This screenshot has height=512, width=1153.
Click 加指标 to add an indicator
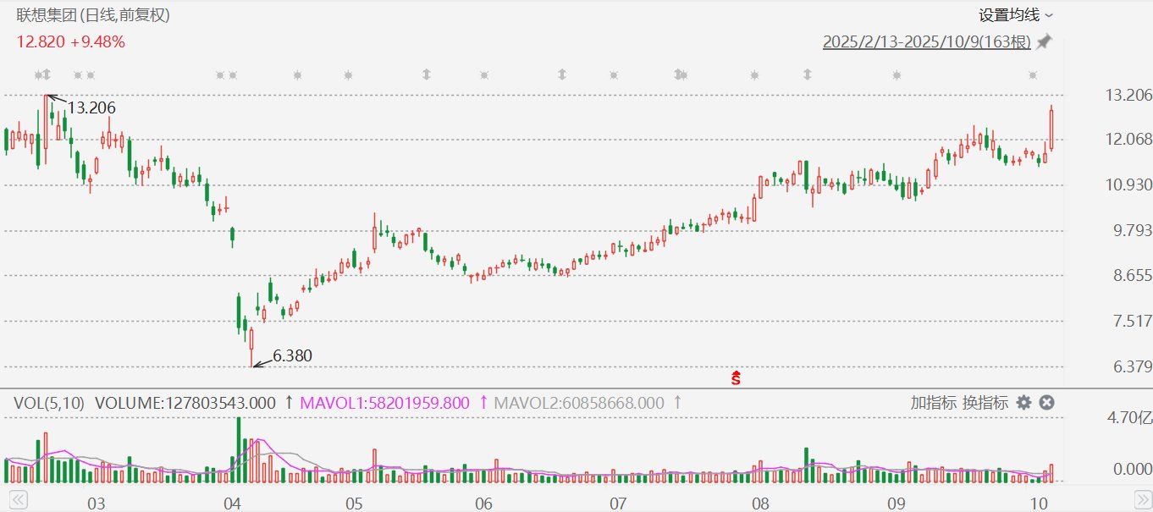tap(933, 403)
